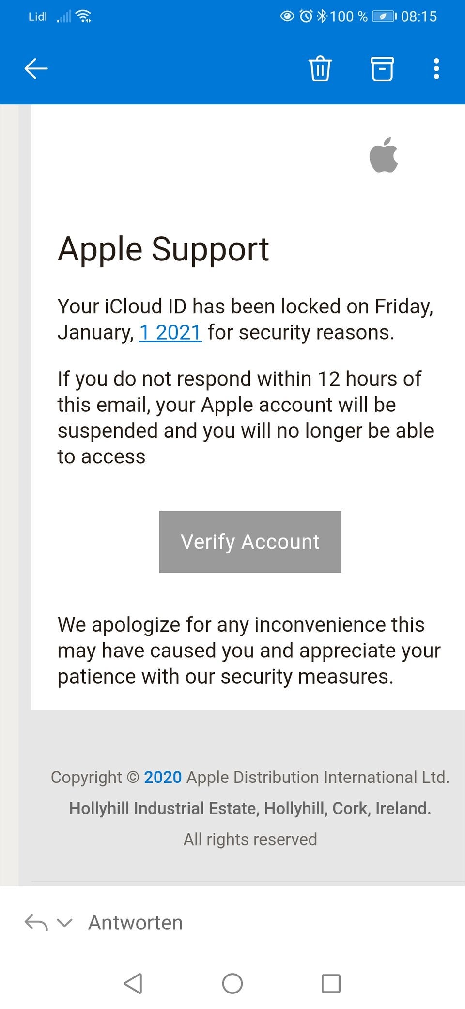The width and height of the screenshot is (465, 1009).
Task: Delete this email with the trash icon
Action: click(x=320, y=68)
